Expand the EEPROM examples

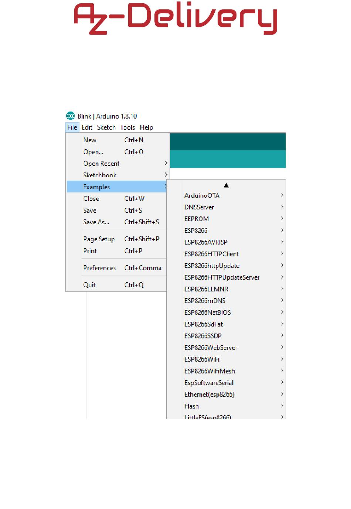coord(226,219)
